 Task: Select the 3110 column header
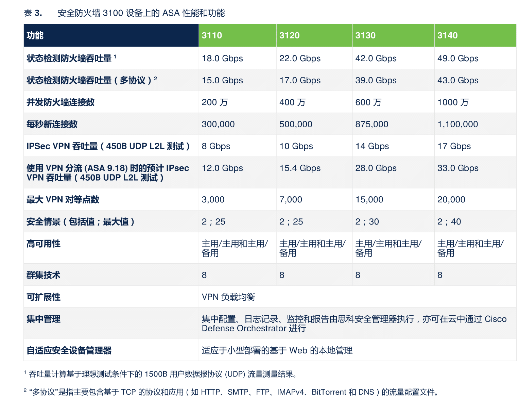212,35
